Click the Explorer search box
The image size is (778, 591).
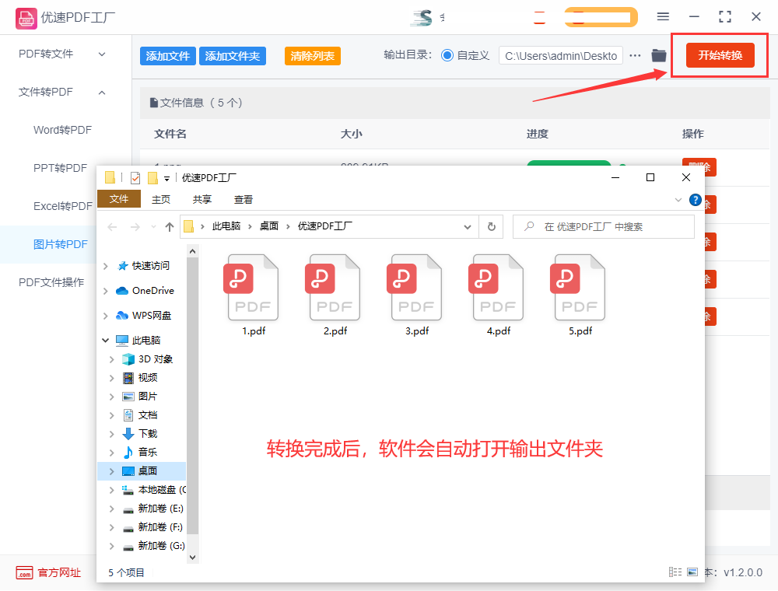[x=604, y=226]
